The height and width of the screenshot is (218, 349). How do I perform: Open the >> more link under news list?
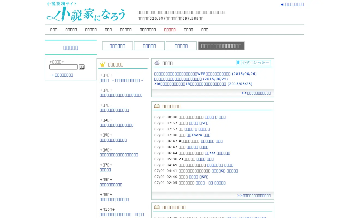pos(256,93)
